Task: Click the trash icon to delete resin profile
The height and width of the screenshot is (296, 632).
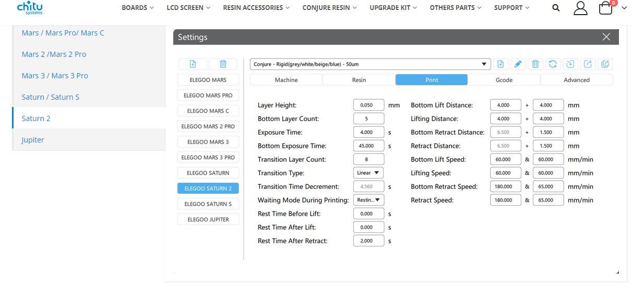Action: [x=535, y=64]
